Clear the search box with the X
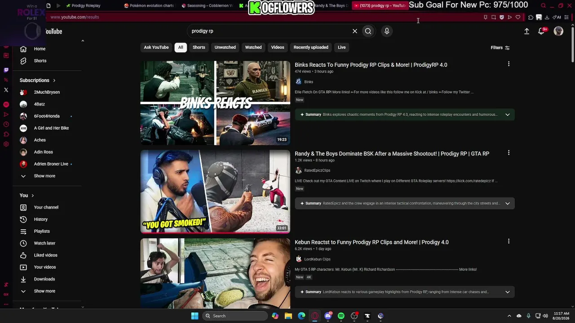Image resolution: width=575 pixels, height=323 pixels. 355,31
